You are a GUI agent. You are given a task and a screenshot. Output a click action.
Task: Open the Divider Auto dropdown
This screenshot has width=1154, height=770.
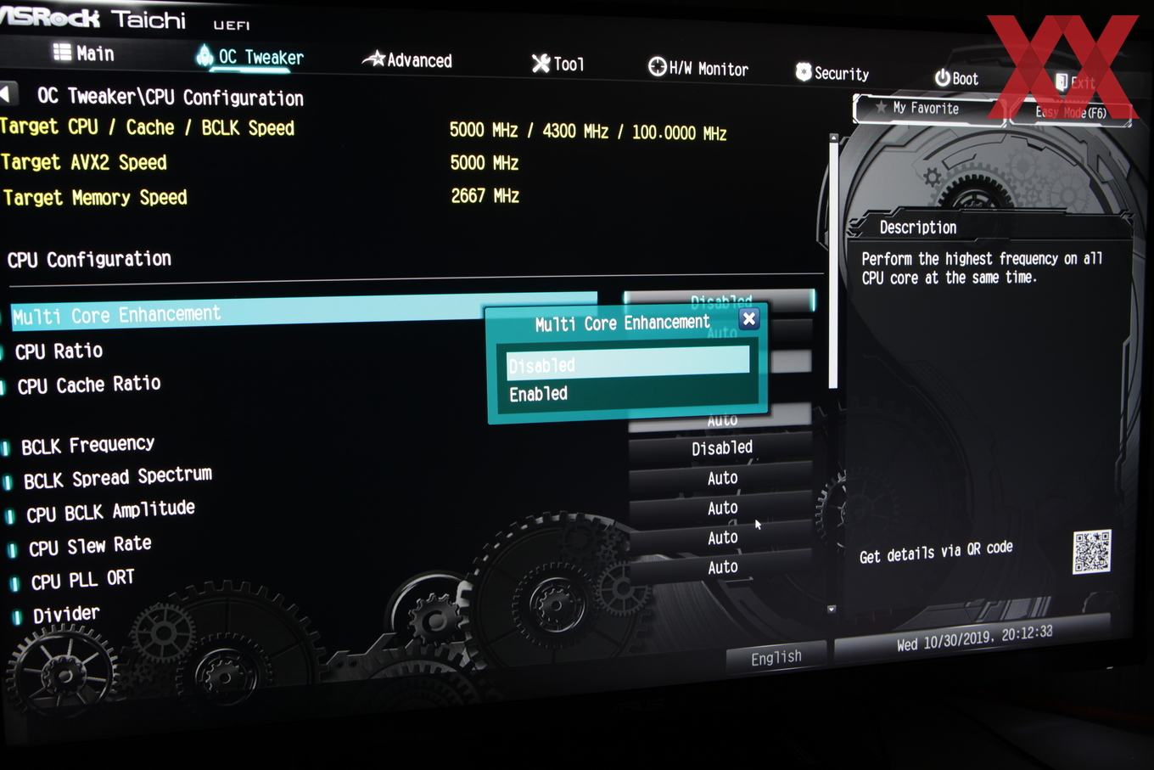click(x=722, y=567)
